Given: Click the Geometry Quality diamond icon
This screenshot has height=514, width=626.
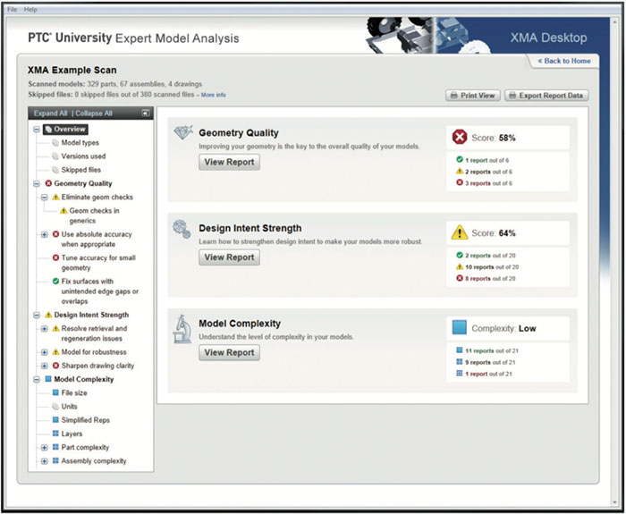Looking at the screenshot, I should [182, 132].
